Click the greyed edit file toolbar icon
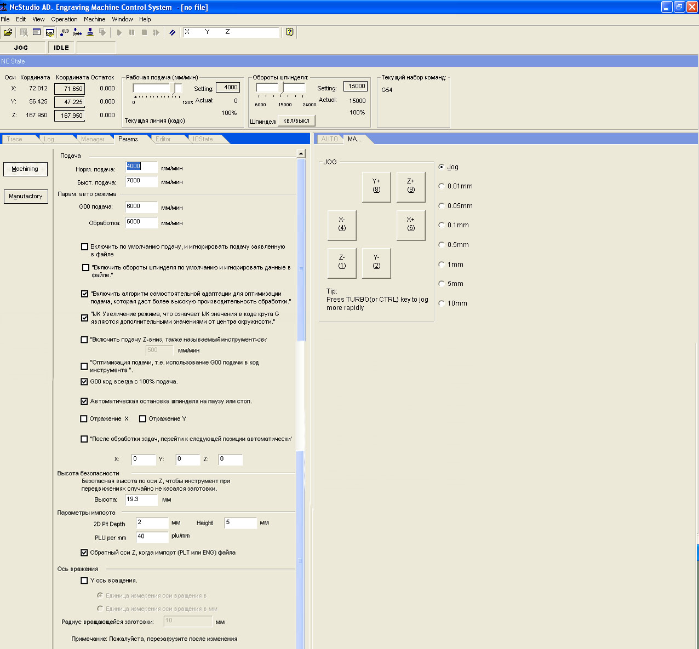This screenshot has height=649, width=699. (x=24, y=32)
